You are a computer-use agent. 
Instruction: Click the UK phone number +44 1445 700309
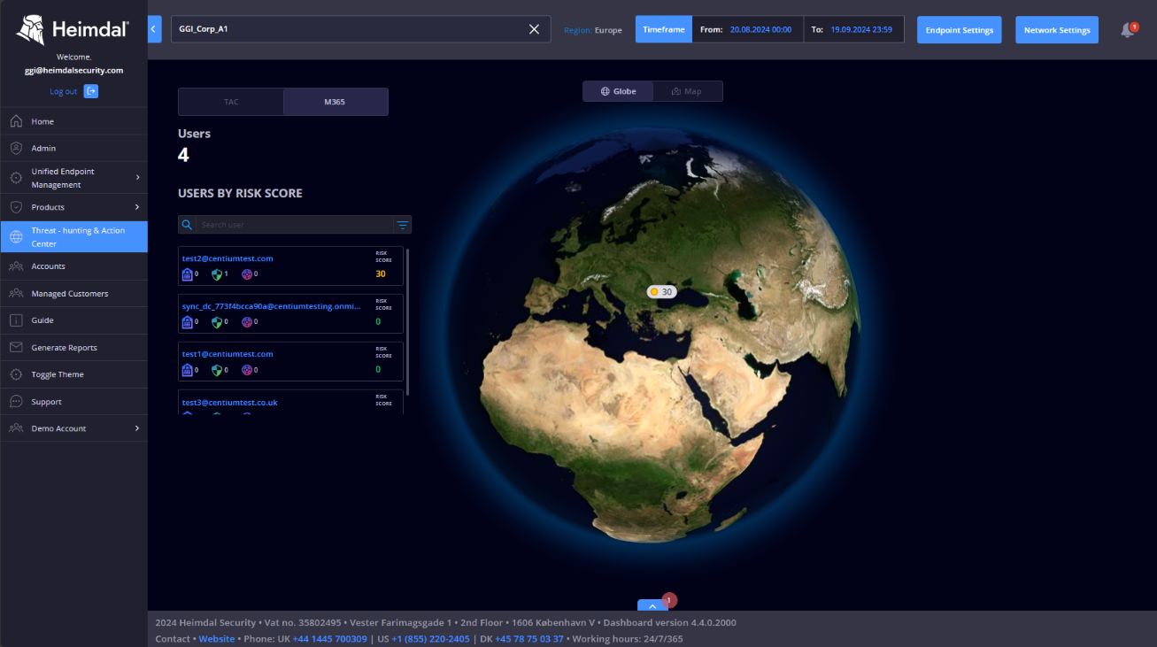329,638
